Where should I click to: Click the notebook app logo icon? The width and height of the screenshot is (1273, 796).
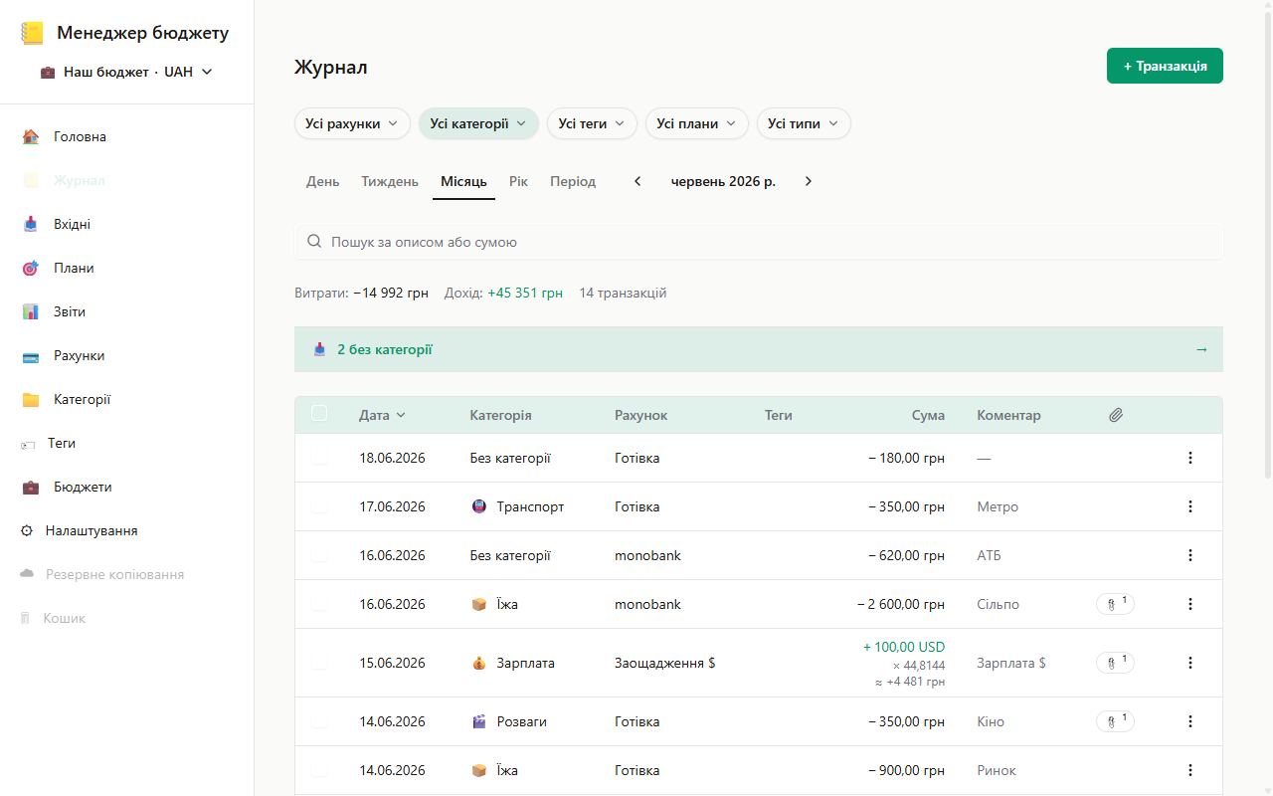tap(32, 33)
